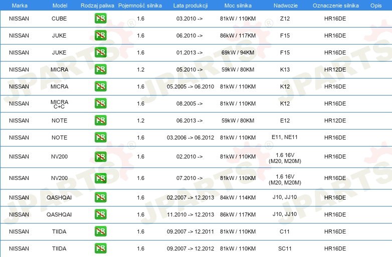The width and height of the screenshot is (392, 257).
Task: Click fuel icon in TIIDA SC11 row
Action: 100,248
